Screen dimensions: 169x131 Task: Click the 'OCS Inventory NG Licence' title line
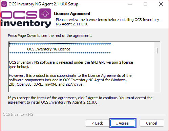[49, 49]
